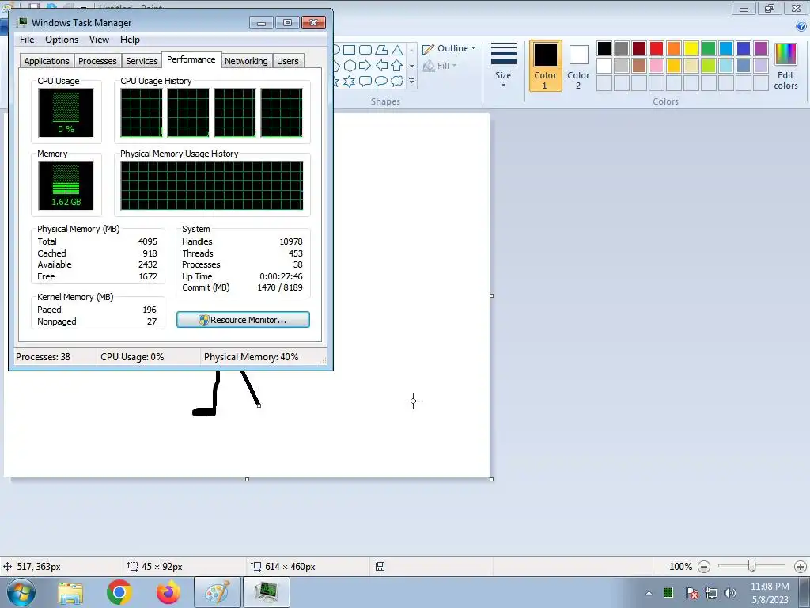Select the rounded rectangular callout shape
This screenshot has width=810, height=608.
point(365,82)
